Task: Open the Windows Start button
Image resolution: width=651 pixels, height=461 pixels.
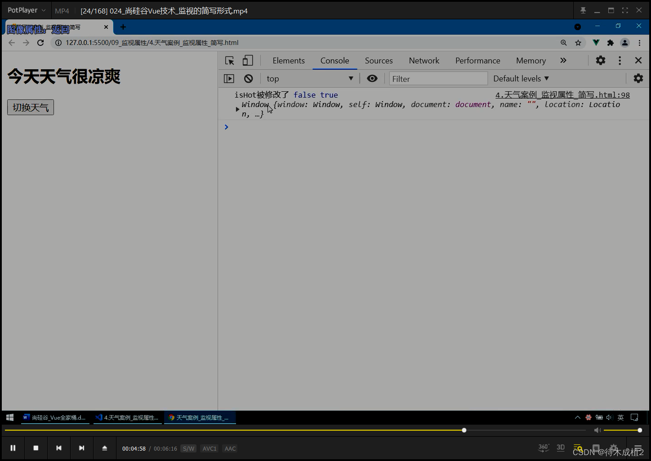Action: click(x=10, y=417)
